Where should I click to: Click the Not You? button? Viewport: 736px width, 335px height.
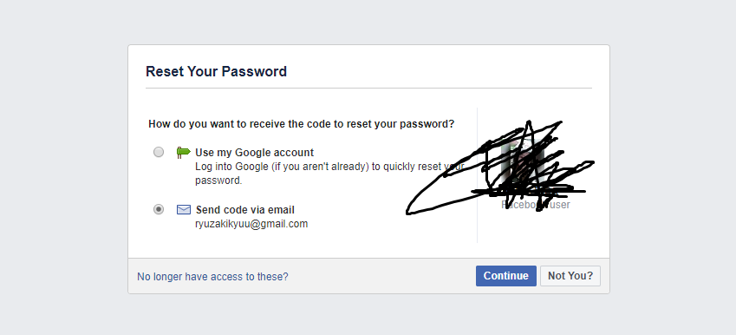[x=570, y=276]
